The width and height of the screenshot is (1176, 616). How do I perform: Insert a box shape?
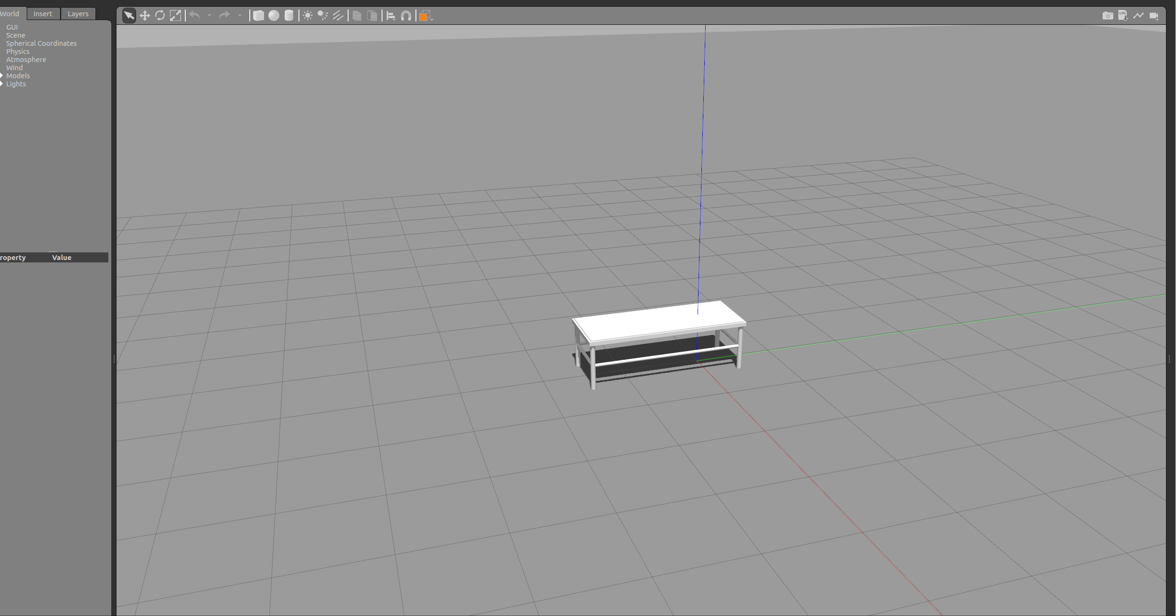pyautogui.click(x=258, y=16)
